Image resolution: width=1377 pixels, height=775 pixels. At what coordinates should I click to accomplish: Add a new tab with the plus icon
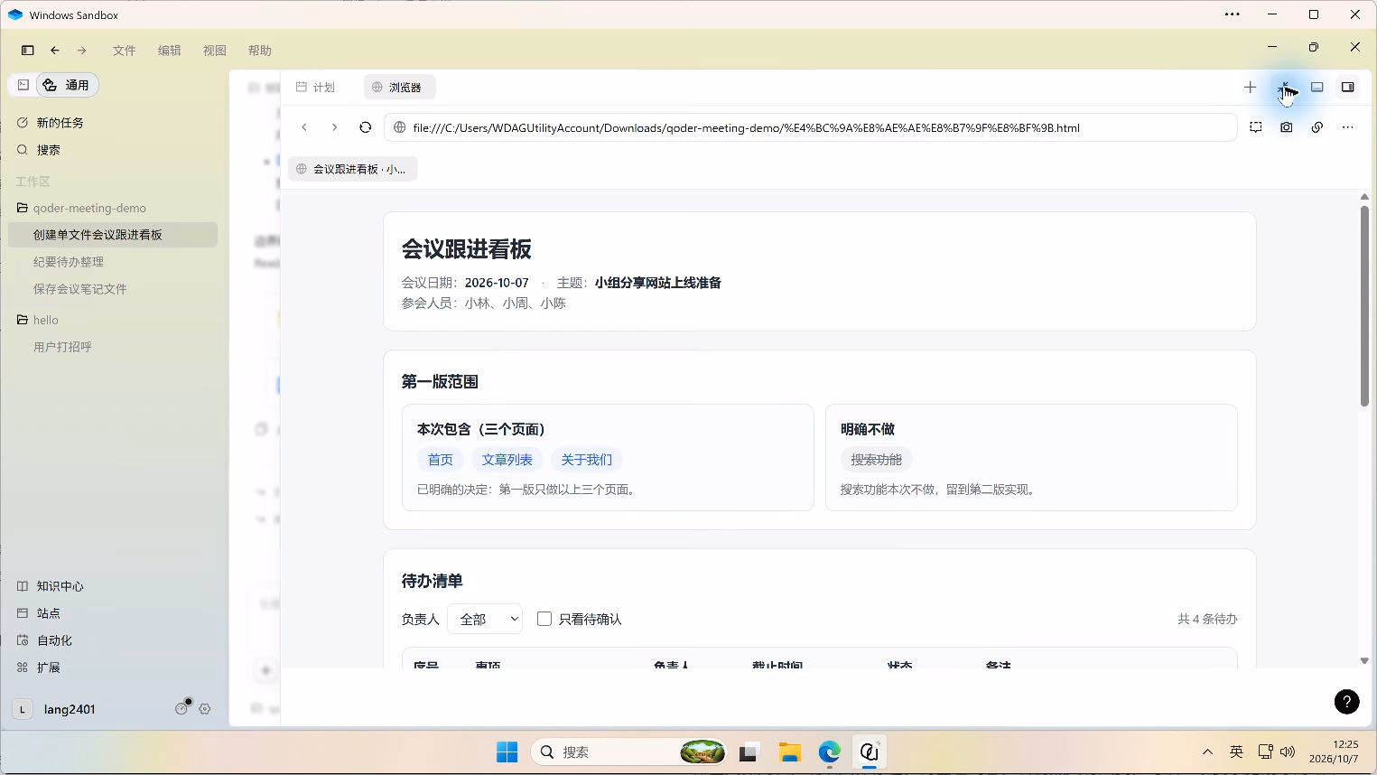click(1250, 87)
